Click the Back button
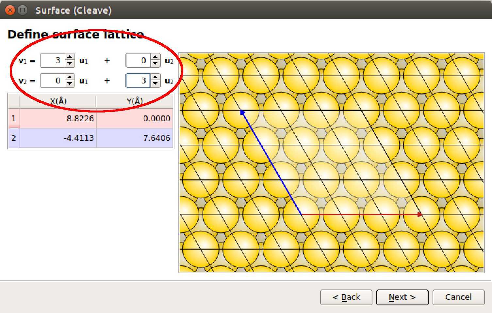The height and width of the screenshot is (313, 492). [346, 297]
